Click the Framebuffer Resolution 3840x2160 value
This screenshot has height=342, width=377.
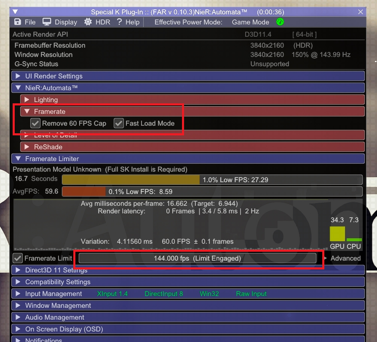pos(267,46)
